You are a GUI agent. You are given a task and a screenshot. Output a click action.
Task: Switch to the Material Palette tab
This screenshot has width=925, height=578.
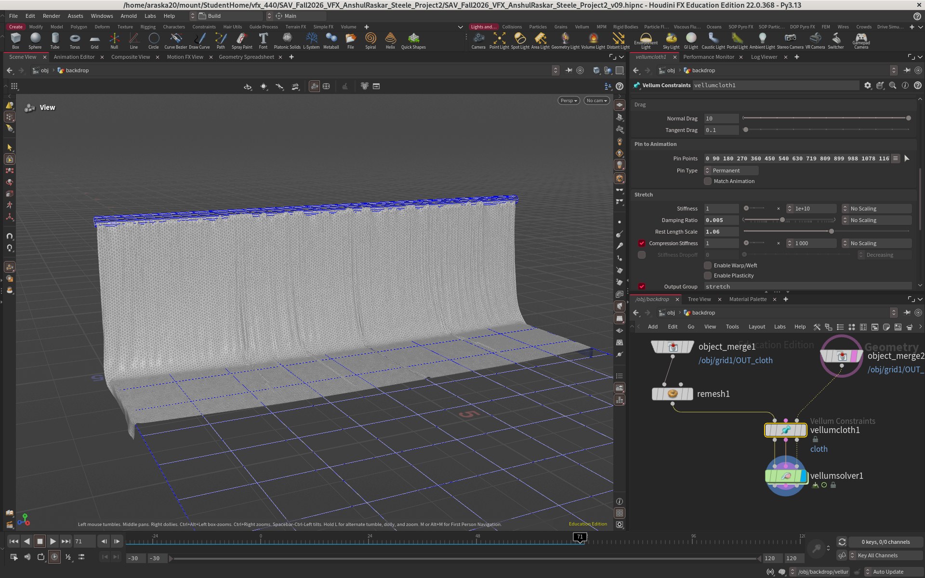coord(748,299)
